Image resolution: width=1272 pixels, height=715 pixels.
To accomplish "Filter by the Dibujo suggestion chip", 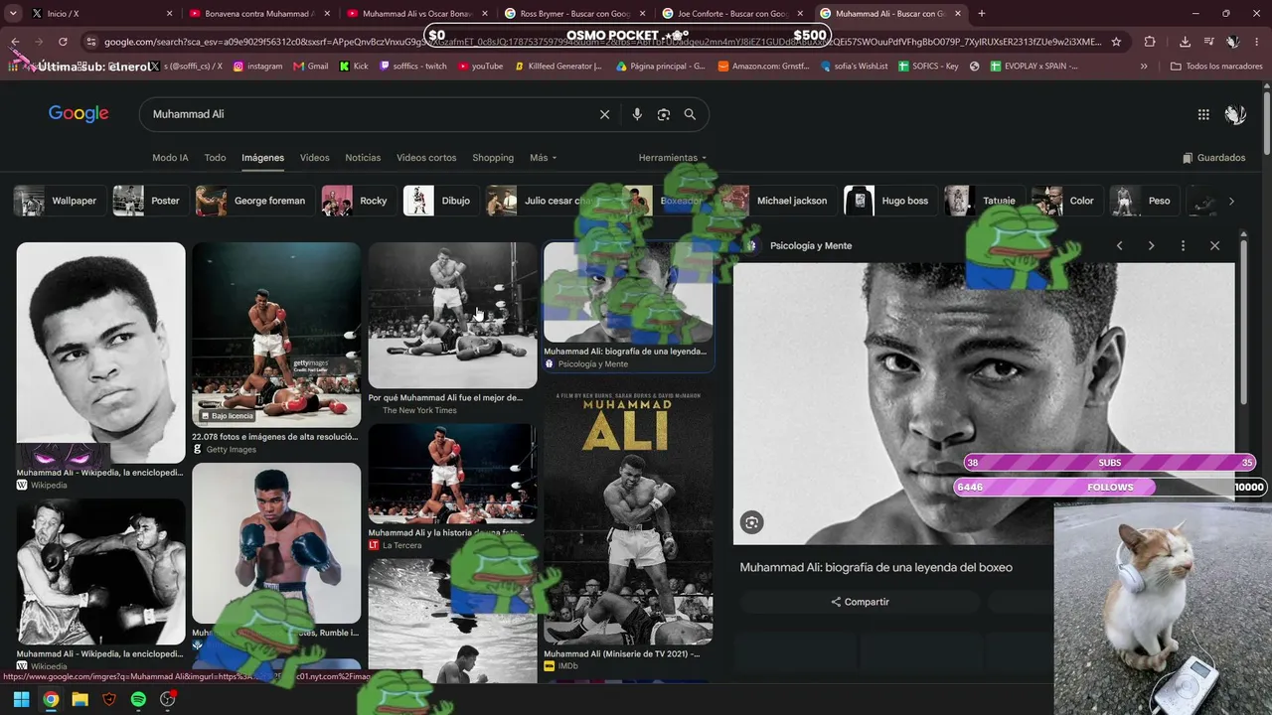I will 441,201.
